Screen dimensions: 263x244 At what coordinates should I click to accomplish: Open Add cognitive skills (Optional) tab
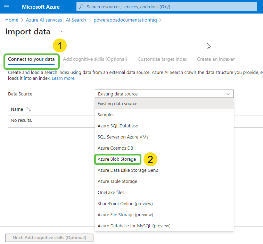(x=95, y=59)
